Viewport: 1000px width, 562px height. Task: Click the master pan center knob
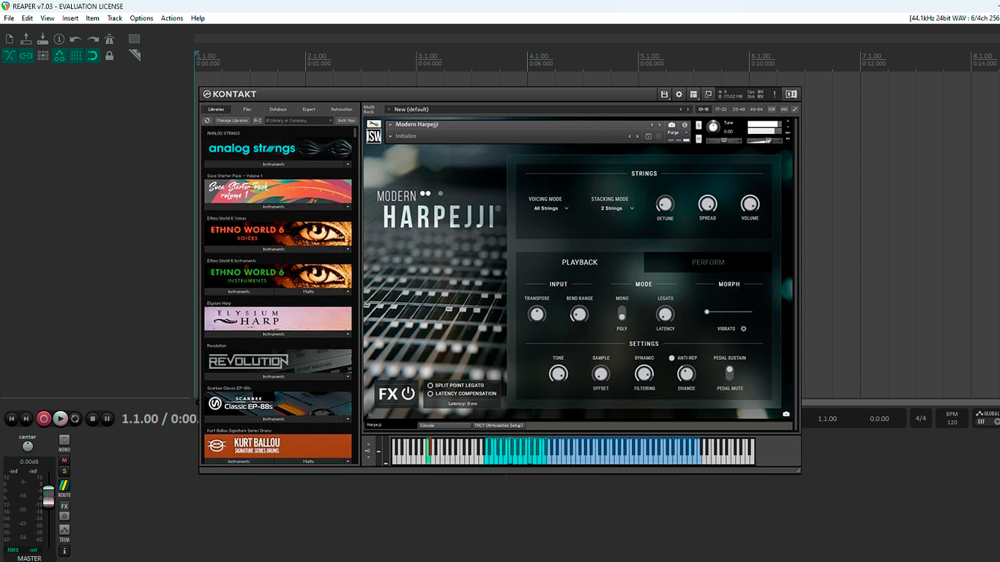28,446
